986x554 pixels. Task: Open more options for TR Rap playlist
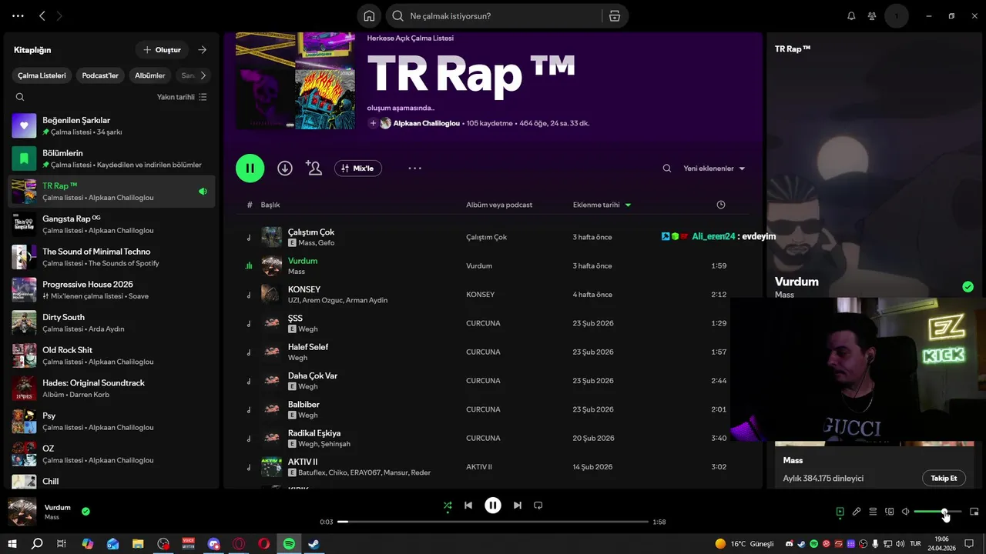point(415,169)
